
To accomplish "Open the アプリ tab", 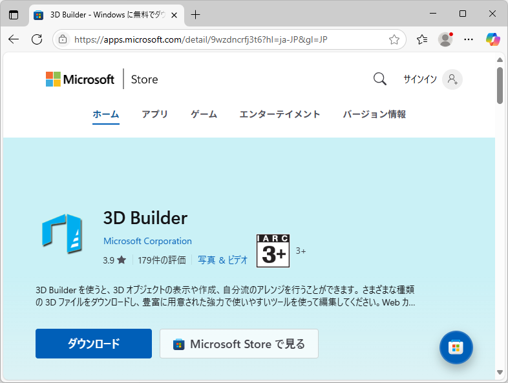I will (x=154, y=114).
